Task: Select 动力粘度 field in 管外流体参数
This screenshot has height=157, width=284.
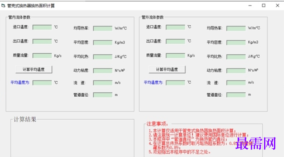Action: tap(236, 70)
